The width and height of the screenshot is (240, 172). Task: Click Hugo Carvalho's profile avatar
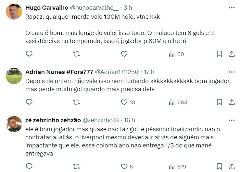(14, 12)
